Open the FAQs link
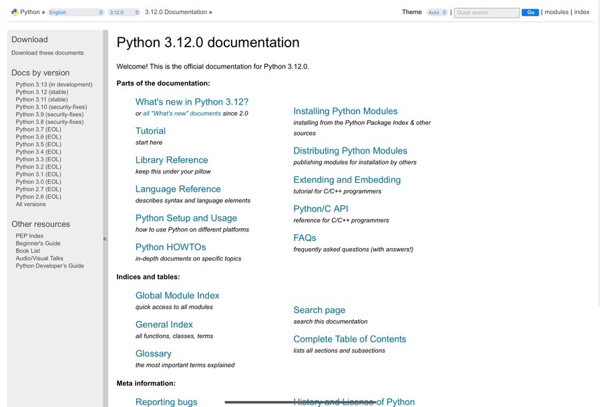The height and width of the screenshot is (407, 601). point(305,238)
